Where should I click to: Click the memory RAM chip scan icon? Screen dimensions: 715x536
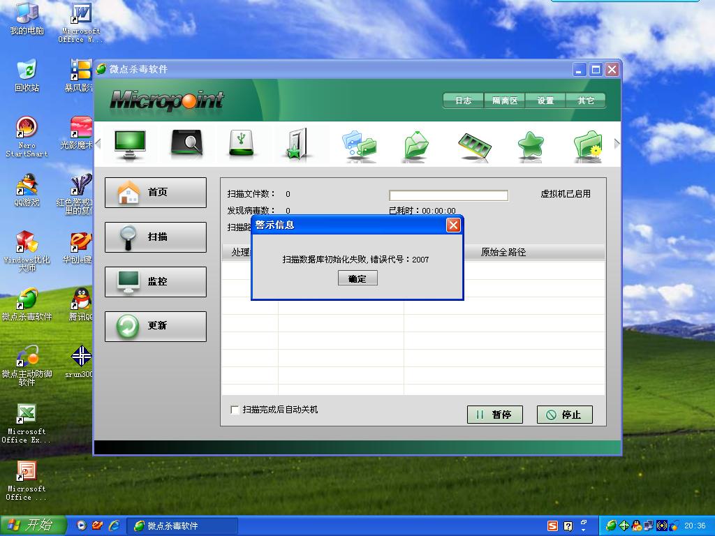[x=474, y=147]
